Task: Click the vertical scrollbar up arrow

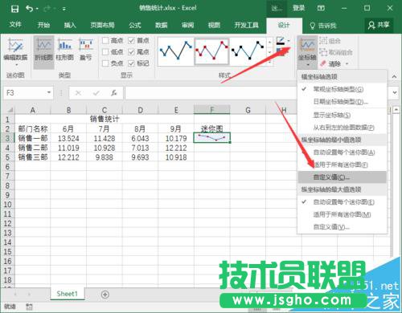Action: [396, 109]
